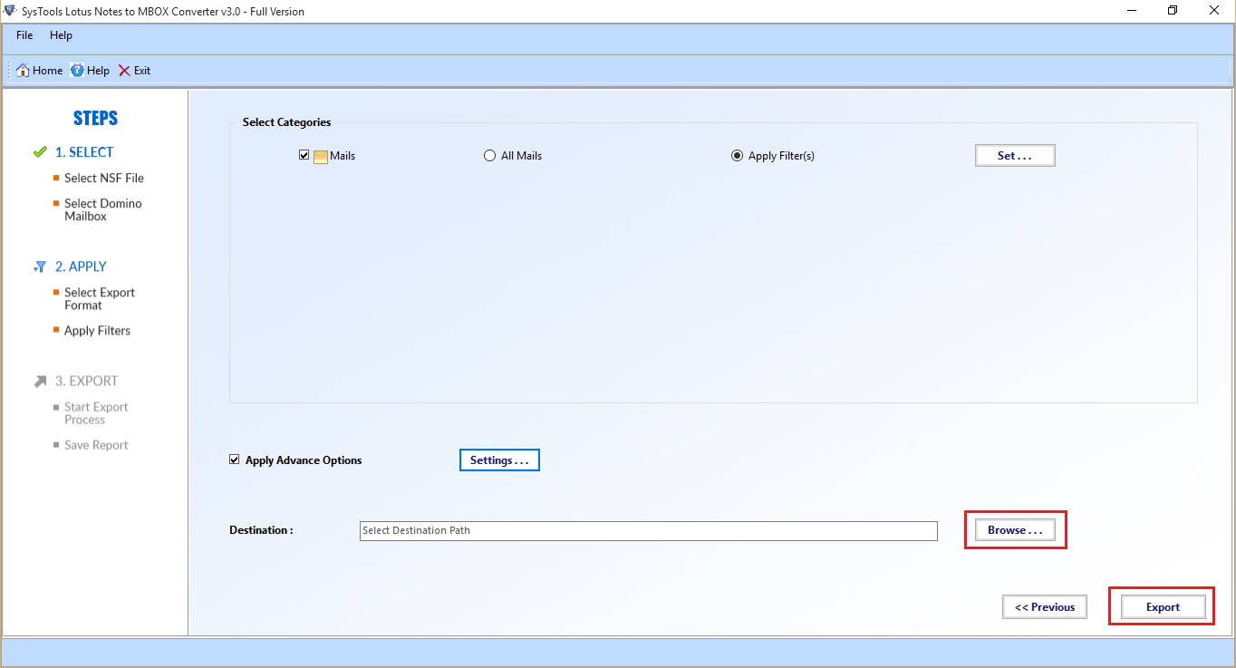The width and height of the screenshot is (1236, 668).
Task: Click the Select Categories group label
Action: (x=286, y=121)
